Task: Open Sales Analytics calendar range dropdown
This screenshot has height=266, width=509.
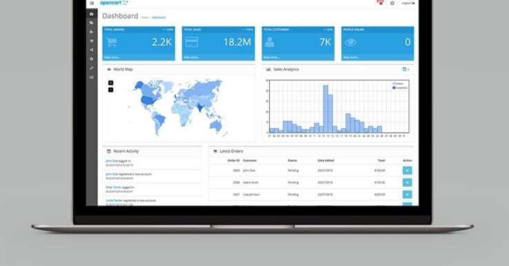Action: pyautogui.click(x=406, y=70)
